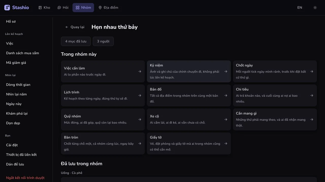Click the Quay lại back arrow
This screenshot has height=182, width=325.
67,27
